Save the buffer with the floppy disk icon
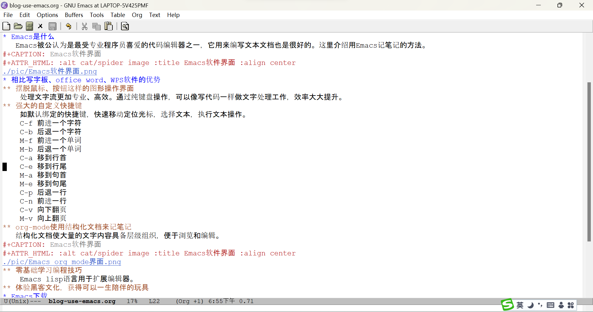Viewport: 593px width, 312px height. [x=53, y=26]
